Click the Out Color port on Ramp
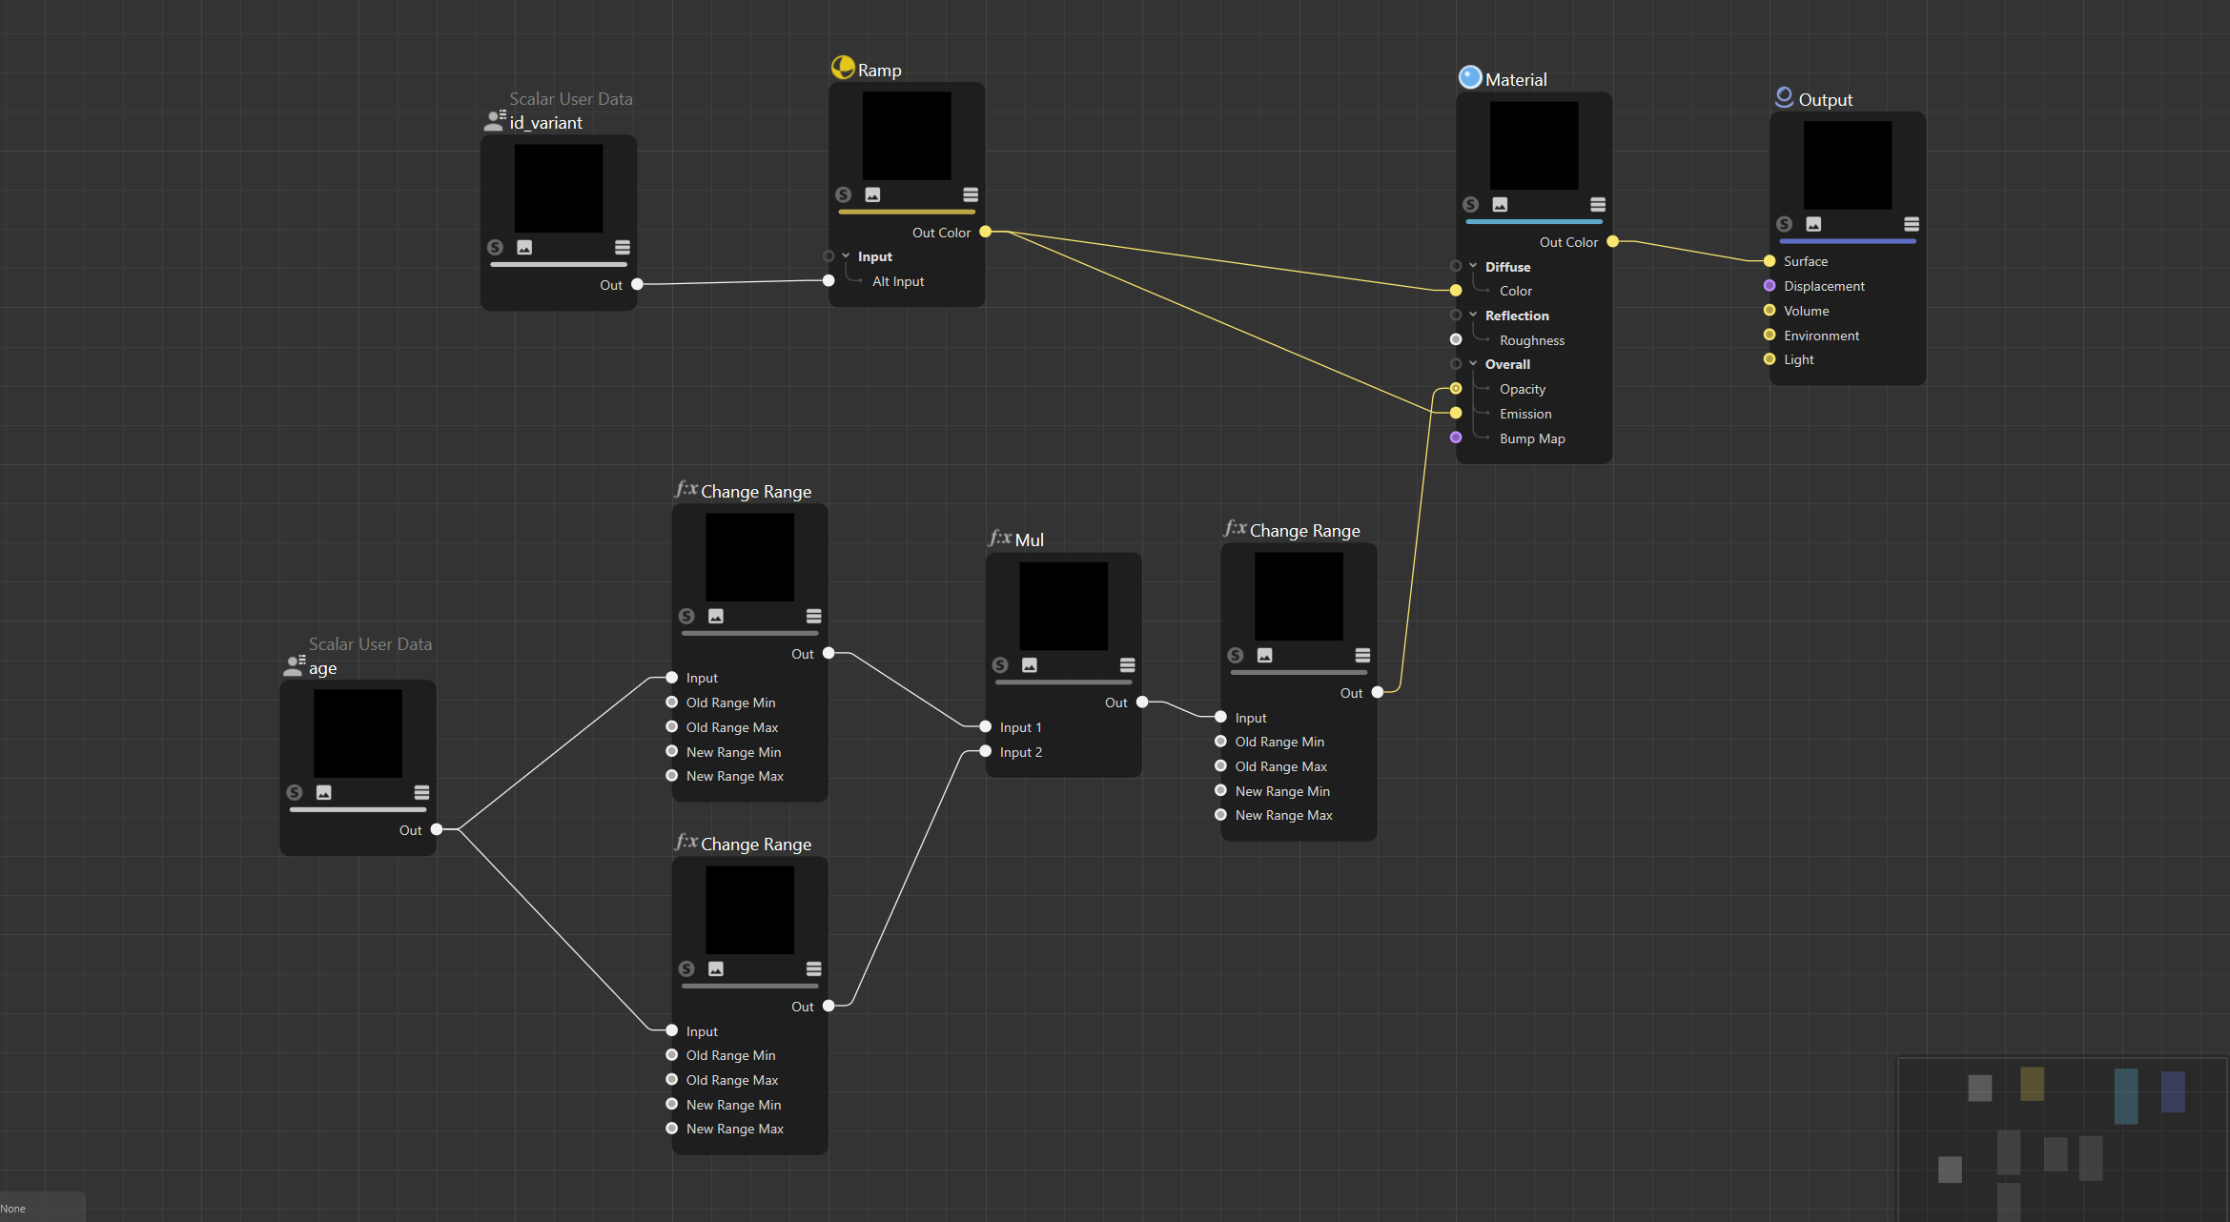The image size is (2230, 1222). click(x=986, y=232)
